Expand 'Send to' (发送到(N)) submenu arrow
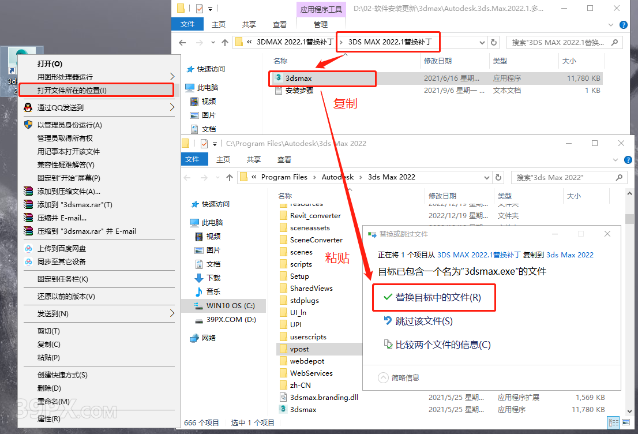The image size is (638, 434). [x=172, y=313]
